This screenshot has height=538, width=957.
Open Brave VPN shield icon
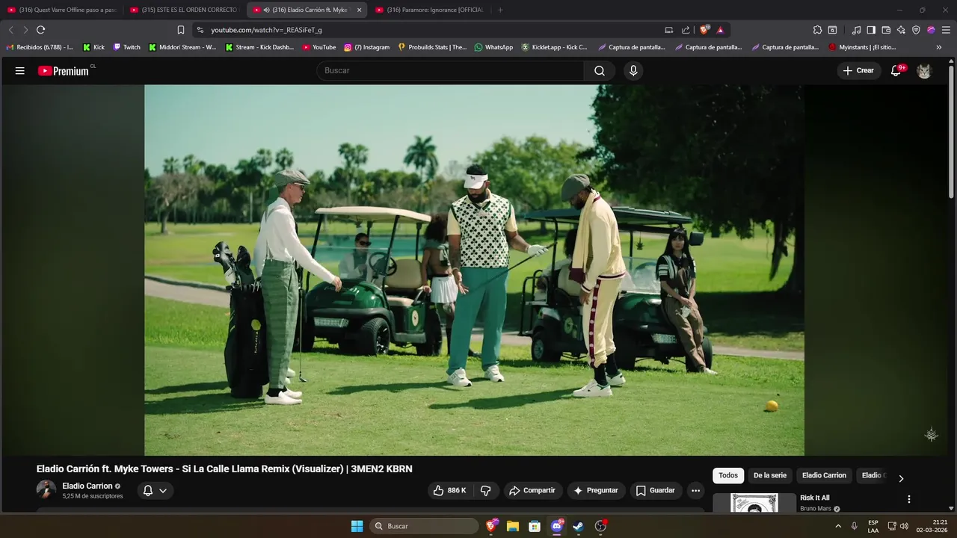(916, 30)
